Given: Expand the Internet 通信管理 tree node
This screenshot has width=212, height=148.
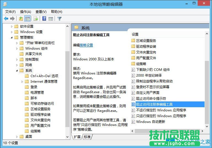Looking at the screenshot, I should coord(22,82).
